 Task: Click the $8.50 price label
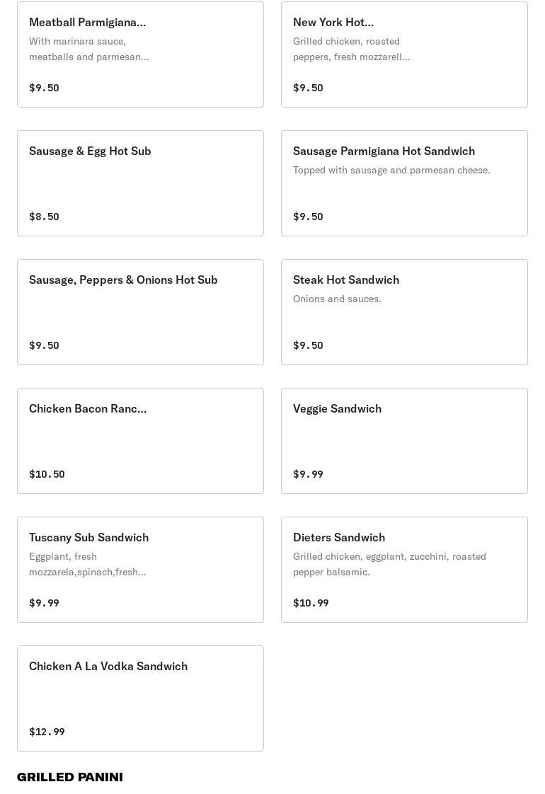click(44, 217)
